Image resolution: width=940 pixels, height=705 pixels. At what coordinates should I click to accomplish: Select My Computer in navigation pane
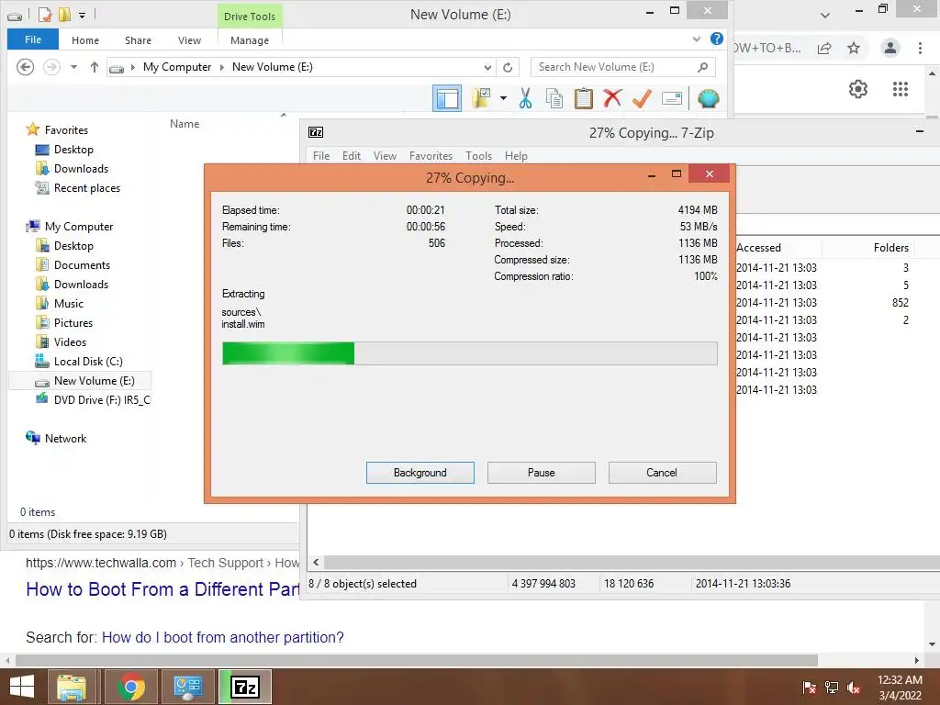coord(79,227)
